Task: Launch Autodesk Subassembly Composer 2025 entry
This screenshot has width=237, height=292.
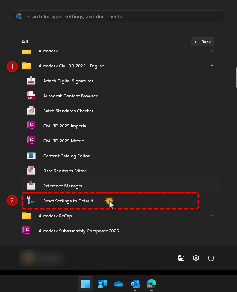Action: 120,231
